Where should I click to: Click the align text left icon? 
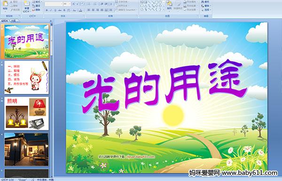89,10
